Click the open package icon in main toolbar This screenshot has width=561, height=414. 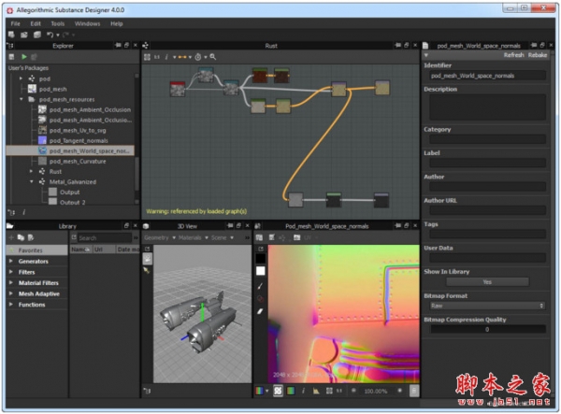tap(24, 35)
